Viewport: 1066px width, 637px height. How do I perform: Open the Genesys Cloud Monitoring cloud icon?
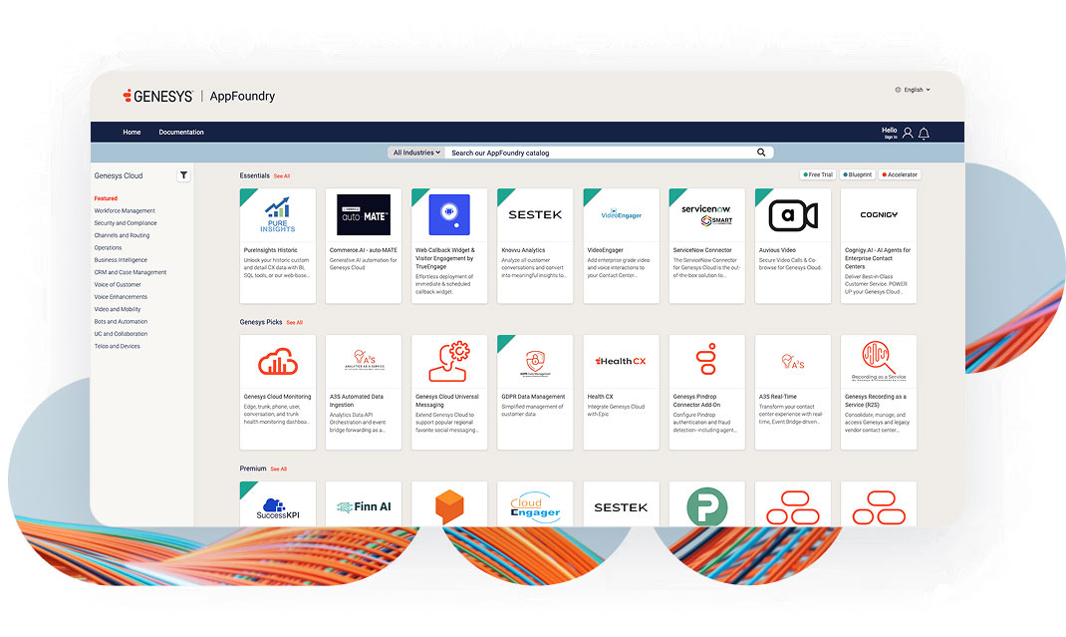tap(277, 362)
